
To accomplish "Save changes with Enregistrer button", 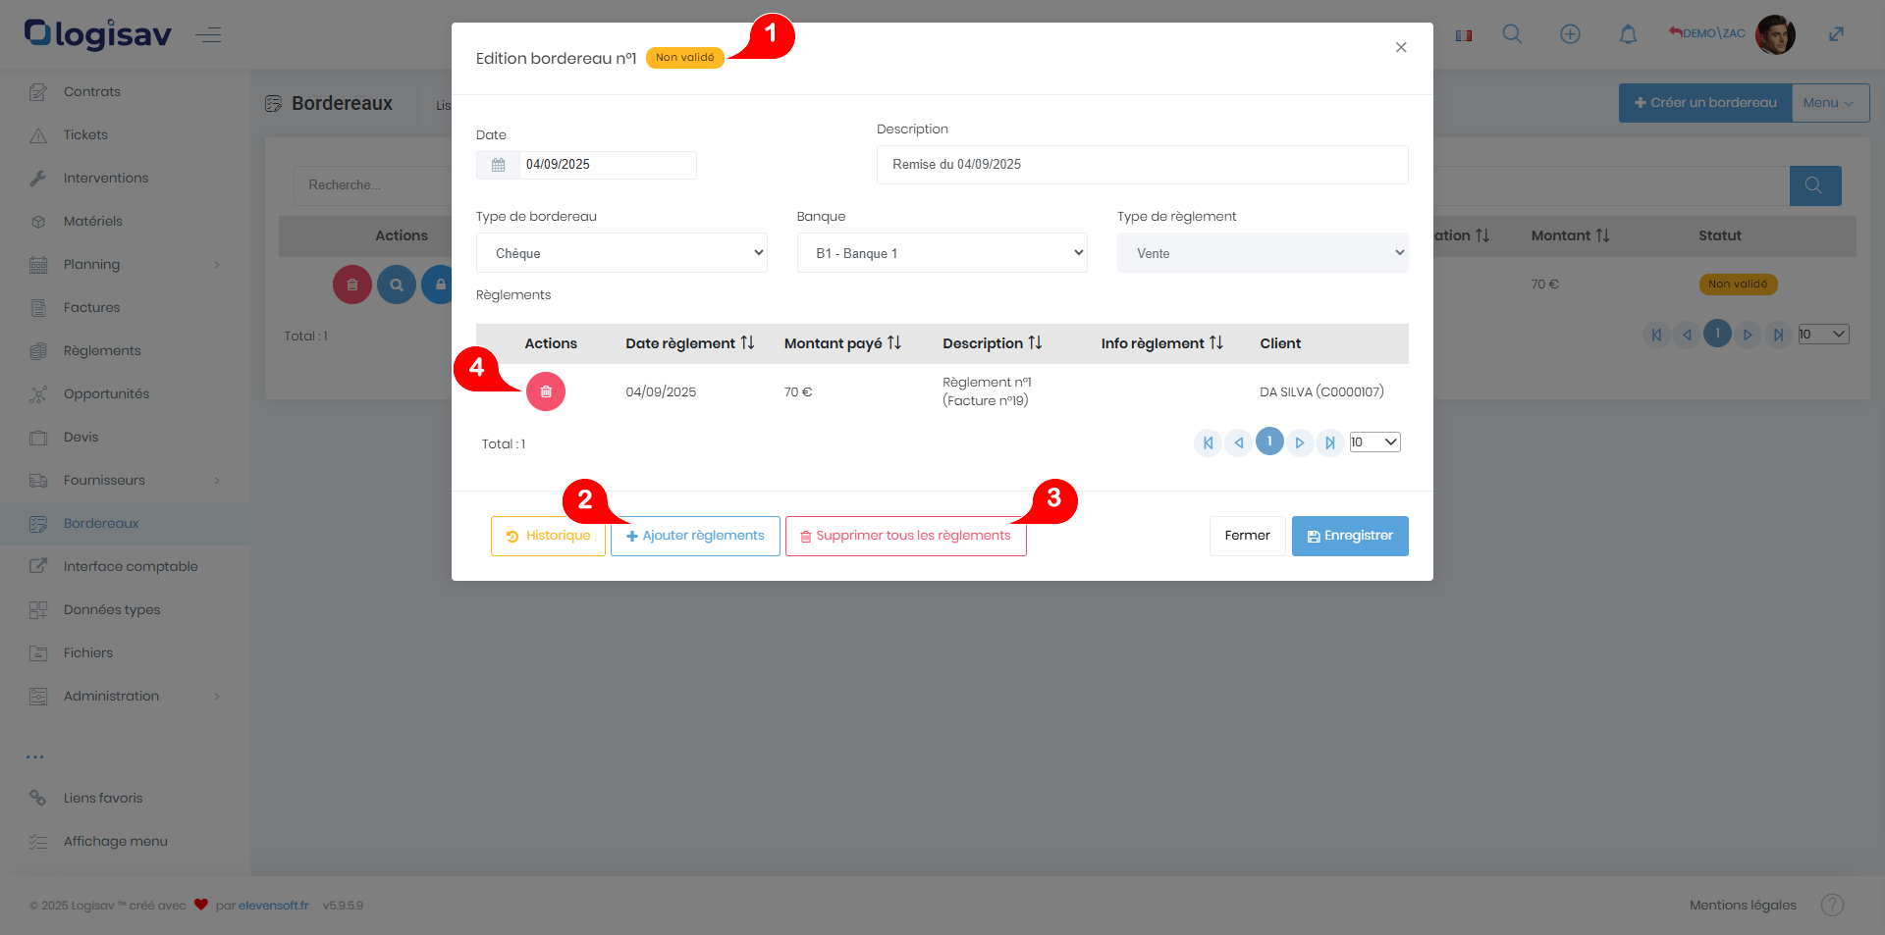I will click(x=1349, y=536).
